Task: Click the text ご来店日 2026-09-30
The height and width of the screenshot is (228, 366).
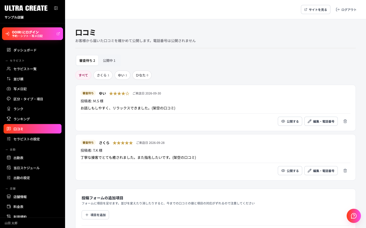Action: click(147, 93)
